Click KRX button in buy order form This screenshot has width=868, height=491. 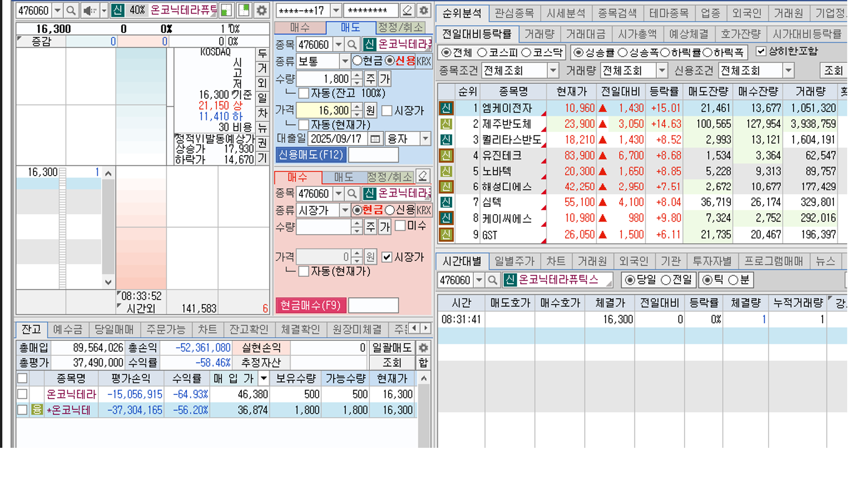pyautogui.click(x=424, y=210)
